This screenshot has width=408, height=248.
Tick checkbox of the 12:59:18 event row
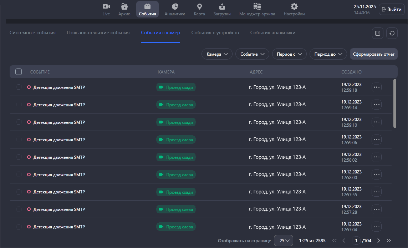click(x=19, y=87)
